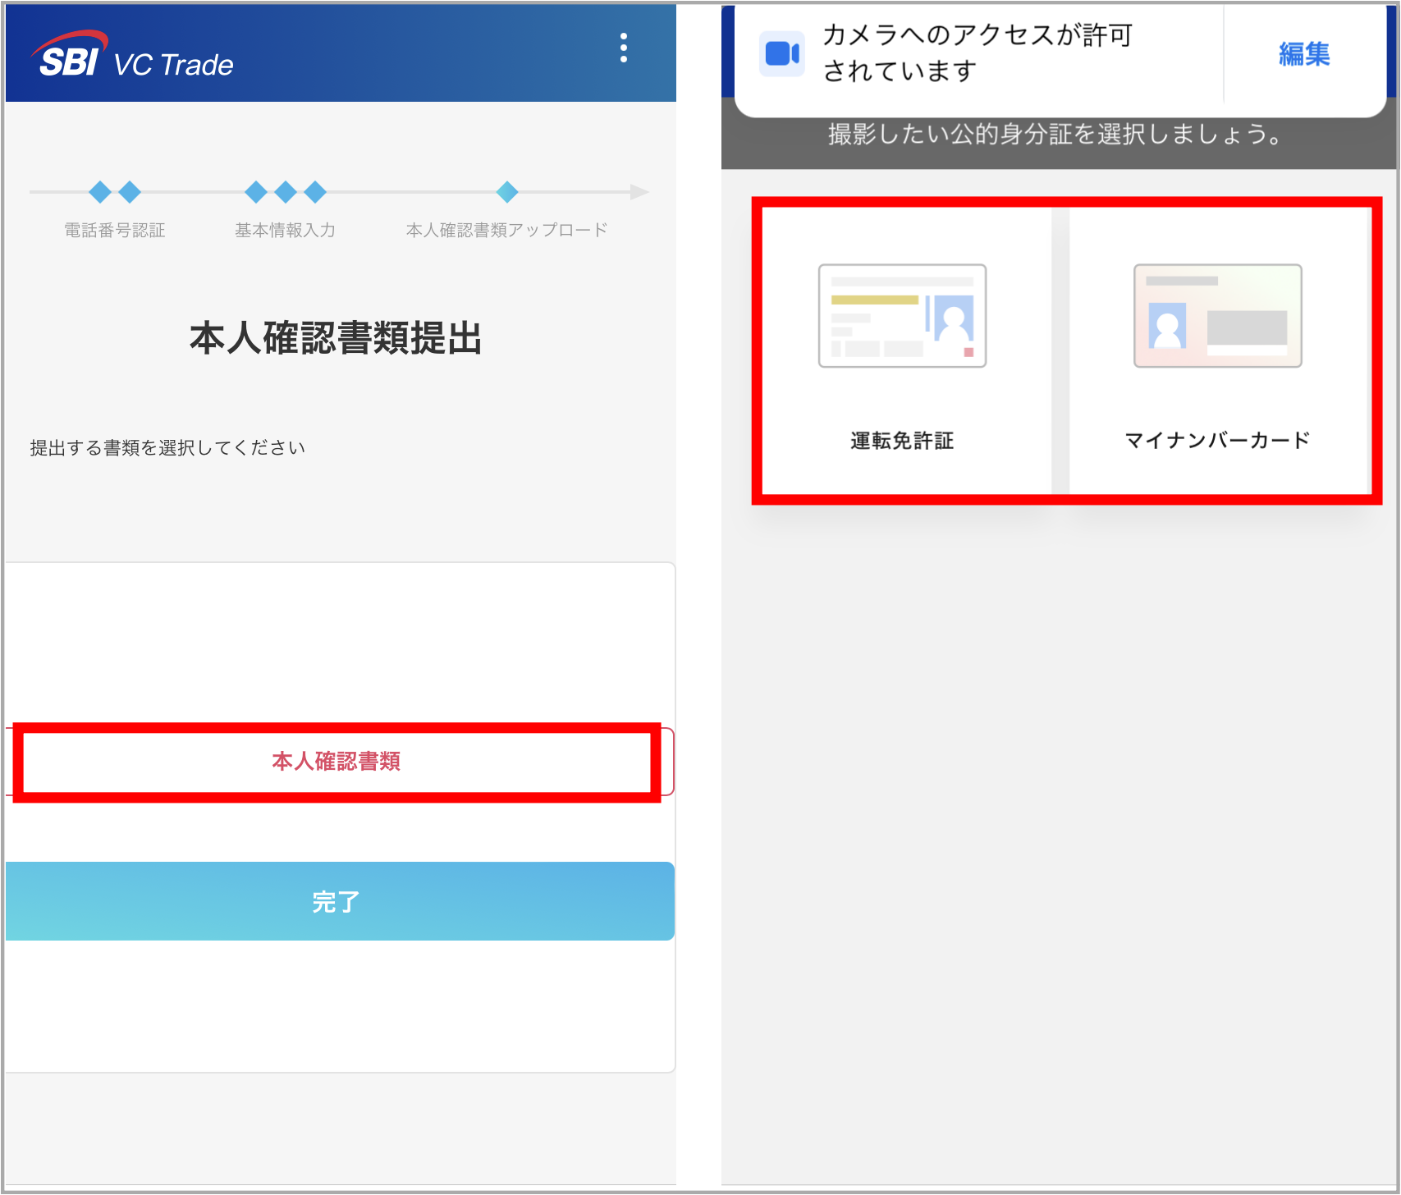Tap the 本人確認書類 upload button
Screen dimensions: 1401x1195
pos(337,762)
